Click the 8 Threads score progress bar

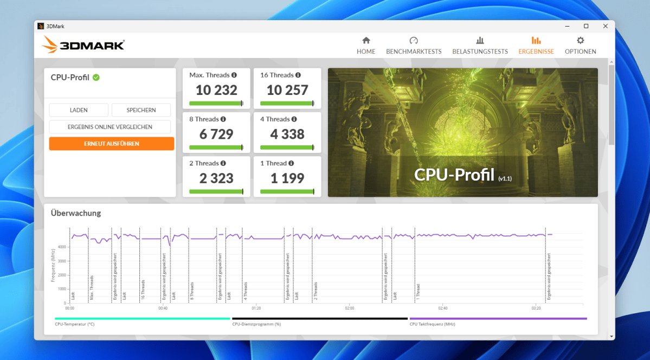tap(216, 147)
